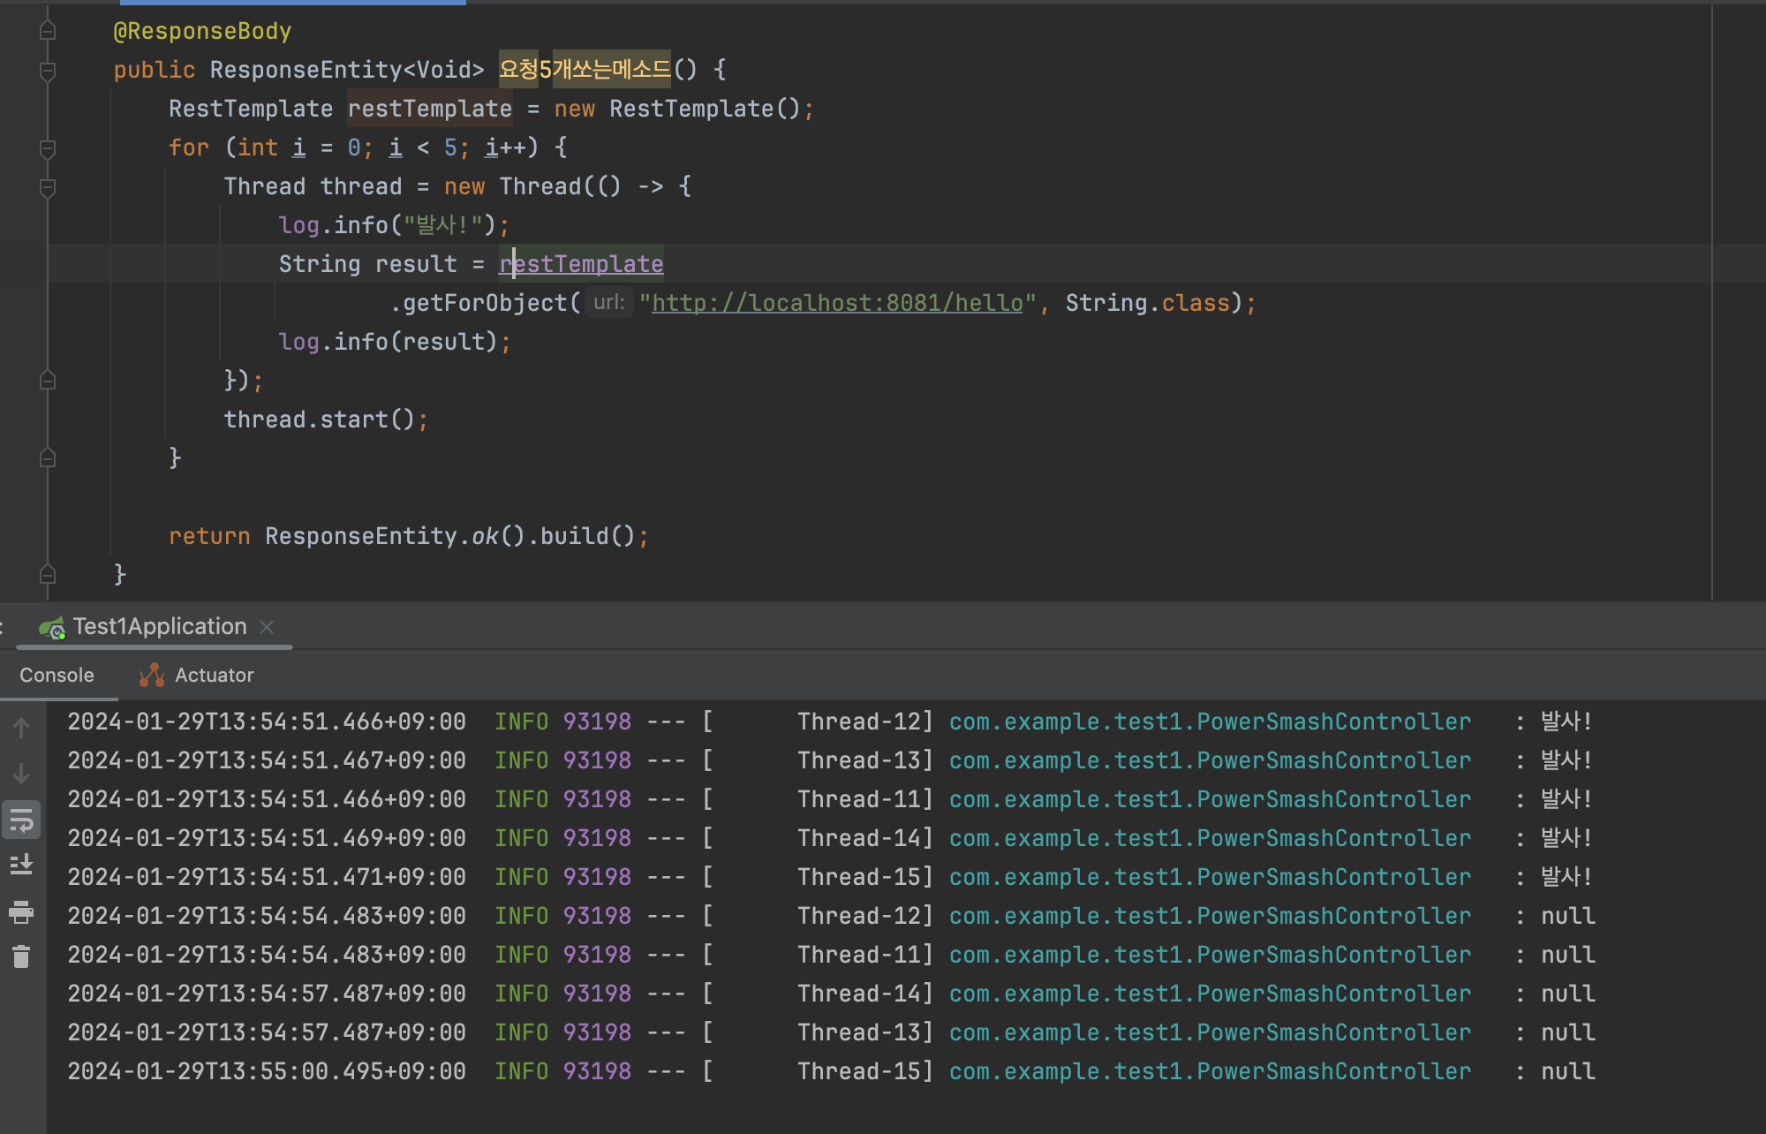
Task: Open the Actuator tab
Action: click(x=214, y=676)
